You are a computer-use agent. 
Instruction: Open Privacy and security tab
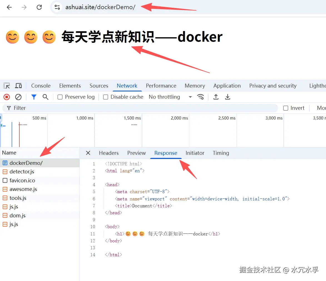pyautogui.click(x=273, y=86)
